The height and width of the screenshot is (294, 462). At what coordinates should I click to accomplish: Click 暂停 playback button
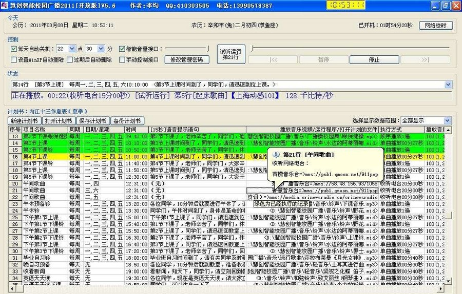pos(323,60)
